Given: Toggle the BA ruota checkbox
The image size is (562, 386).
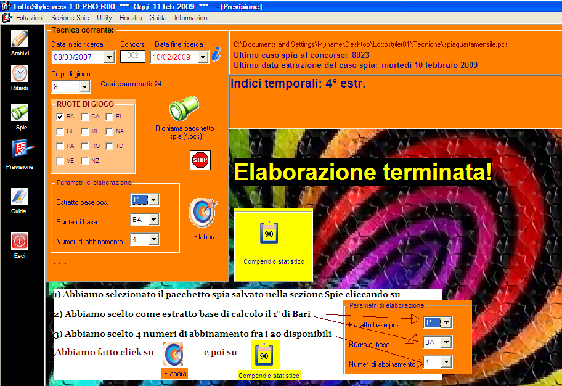Looking at the screenshot, I should (60, 117).
